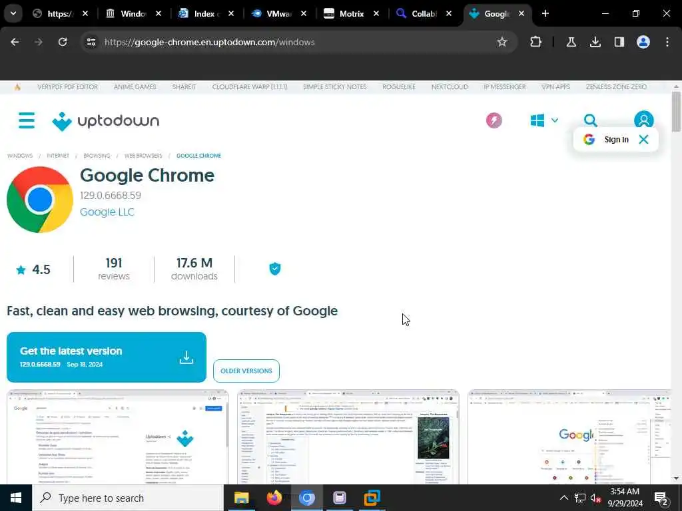The height and width of the screenshot is (511, 682).
Task: Click the Google Chrome app logo
Action: (x=39, y=200)
